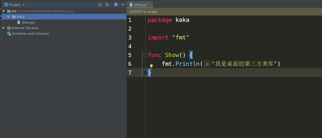Collapse func Show fold marker on line 5
The height and width of the screenshot is (138, 322).
(145, 55)
